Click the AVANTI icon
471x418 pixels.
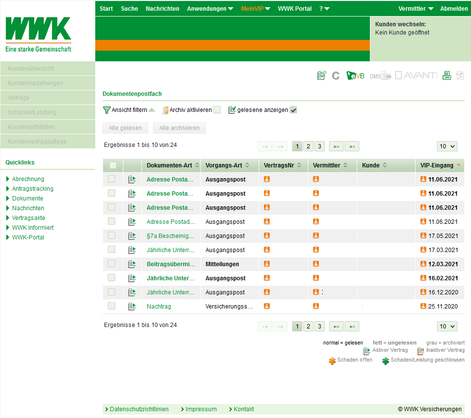416,75
